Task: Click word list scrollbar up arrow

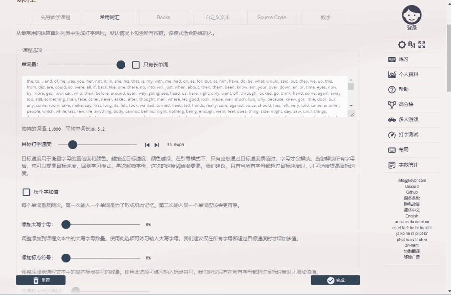Action: [351, 80]
